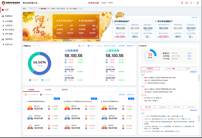
Task: Click 处理 link for 业务审批
Action: (189, 56)
